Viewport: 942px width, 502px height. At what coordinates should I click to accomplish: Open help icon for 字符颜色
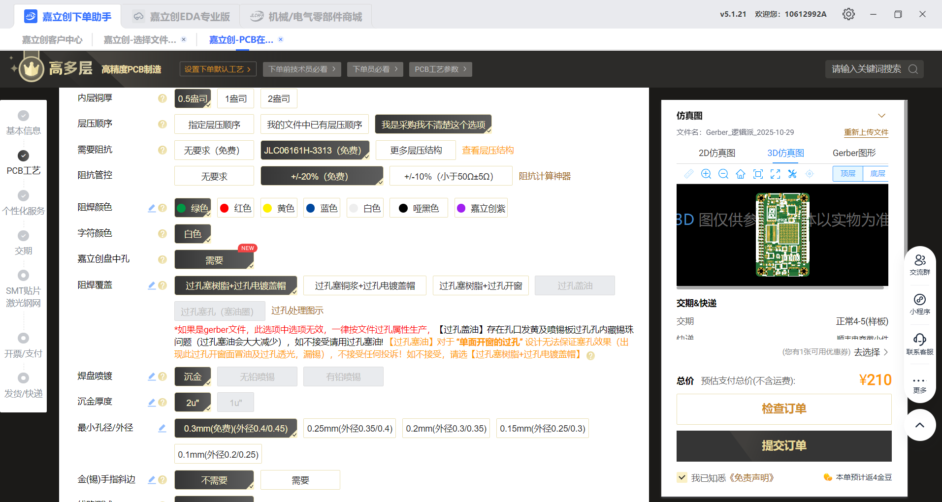[x=162, y=234]
